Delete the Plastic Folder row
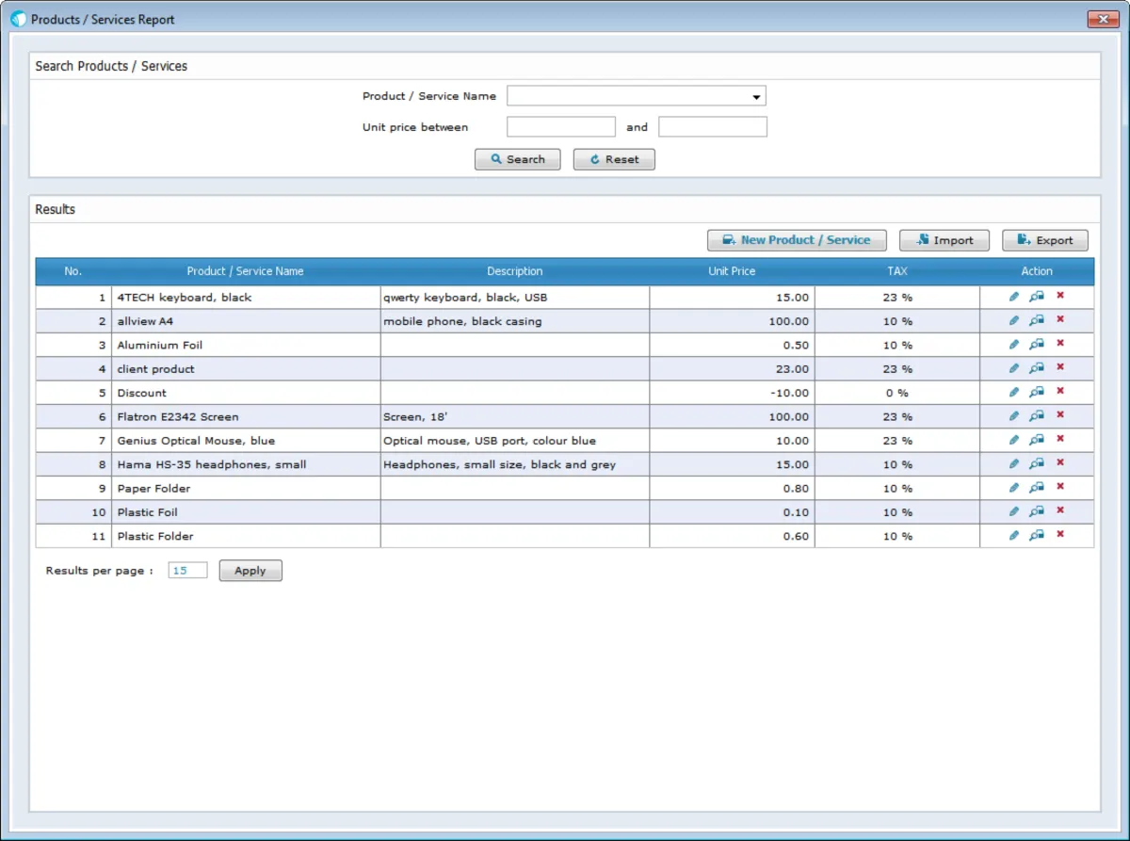Image resolution: width=1130 pixels, height=841 pixels. click(x=1060, y=535)
